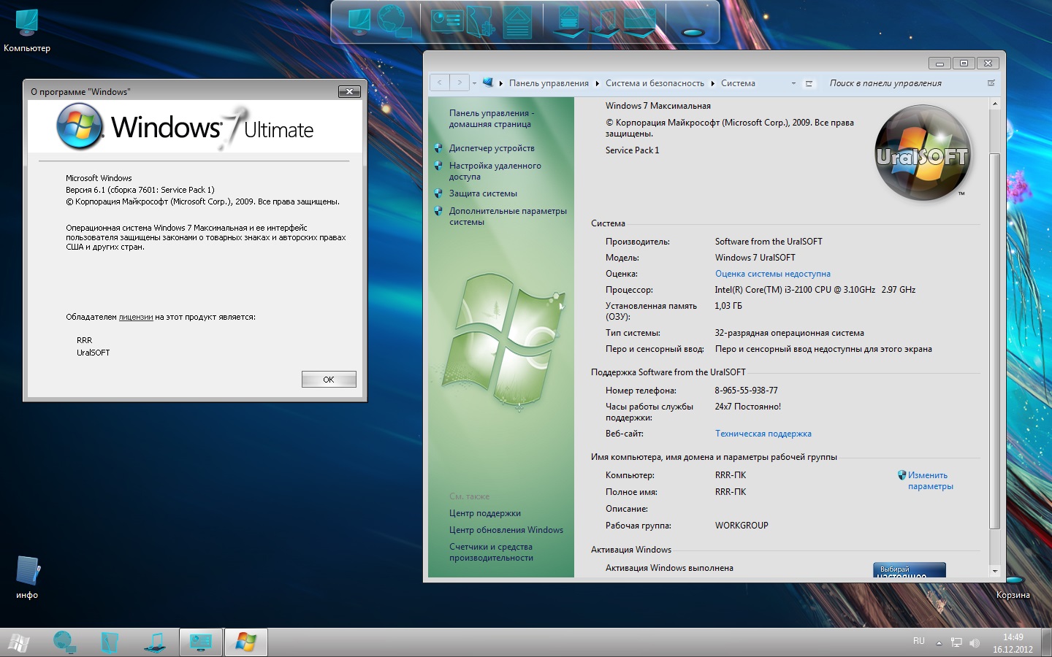The height and width of the screenshot is (657, 1052).
Task: Expand arrow after Система и безопасность breadcrumb
Action: [x=712, y=83]
